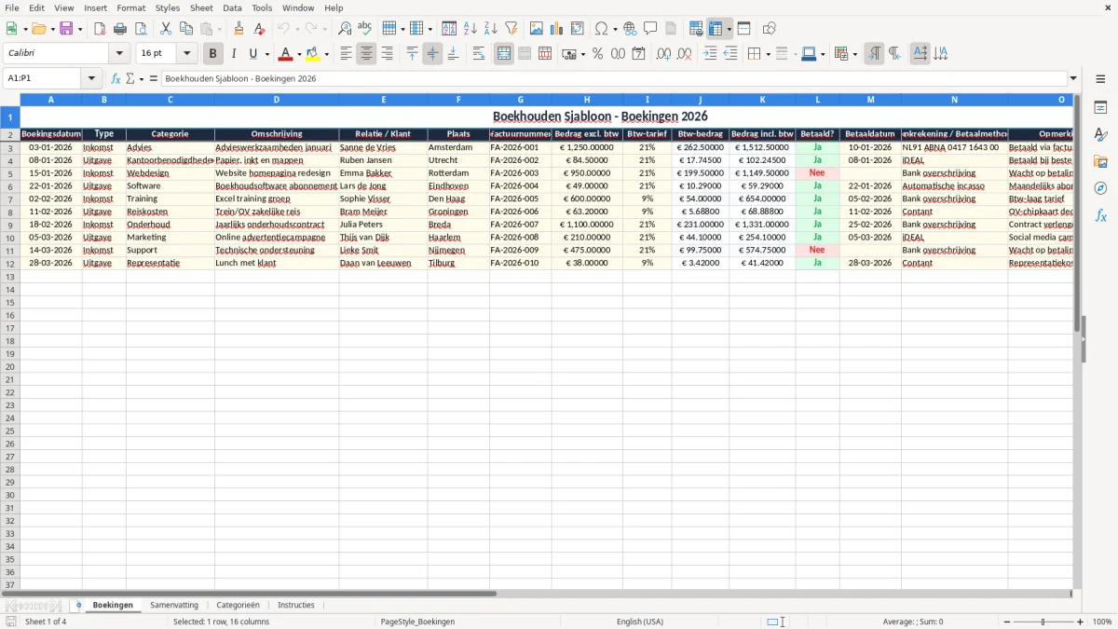Click the Print icon

pyautogui.click(x=120, y=29)
